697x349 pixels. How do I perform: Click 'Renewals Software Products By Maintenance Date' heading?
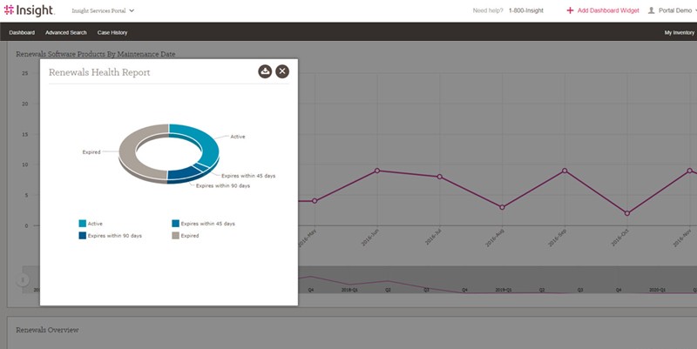96,54
